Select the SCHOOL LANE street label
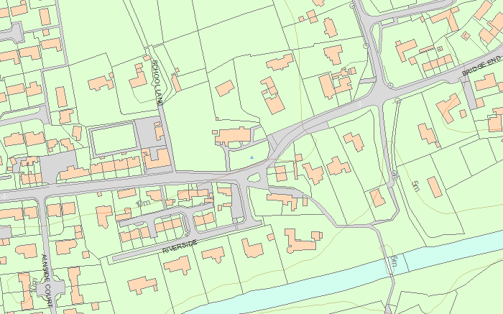Viewport: 503px width, 314px height. 157,83
